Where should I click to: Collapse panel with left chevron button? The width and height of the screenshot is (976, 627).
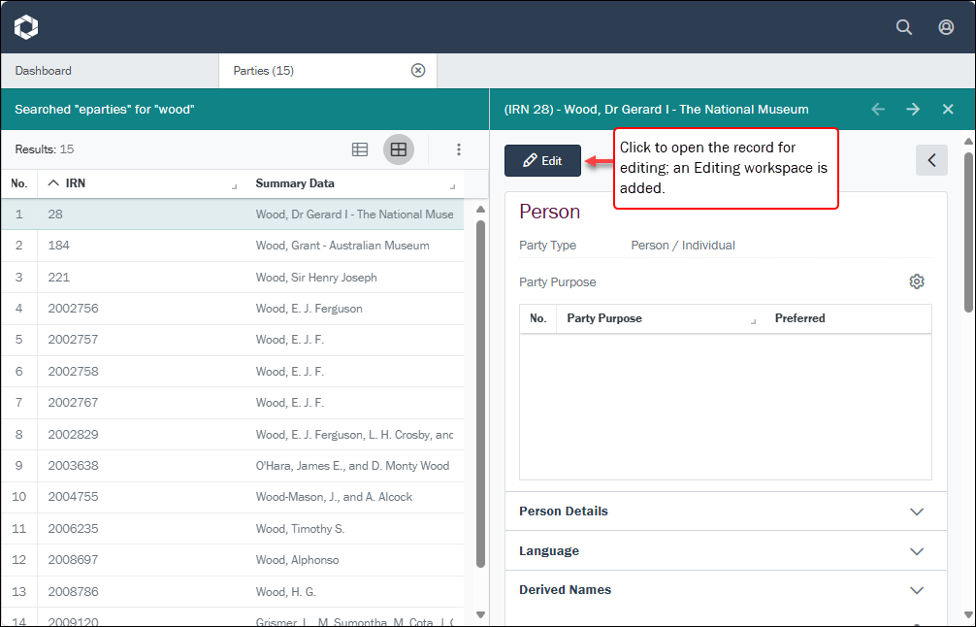pos(931,160)
